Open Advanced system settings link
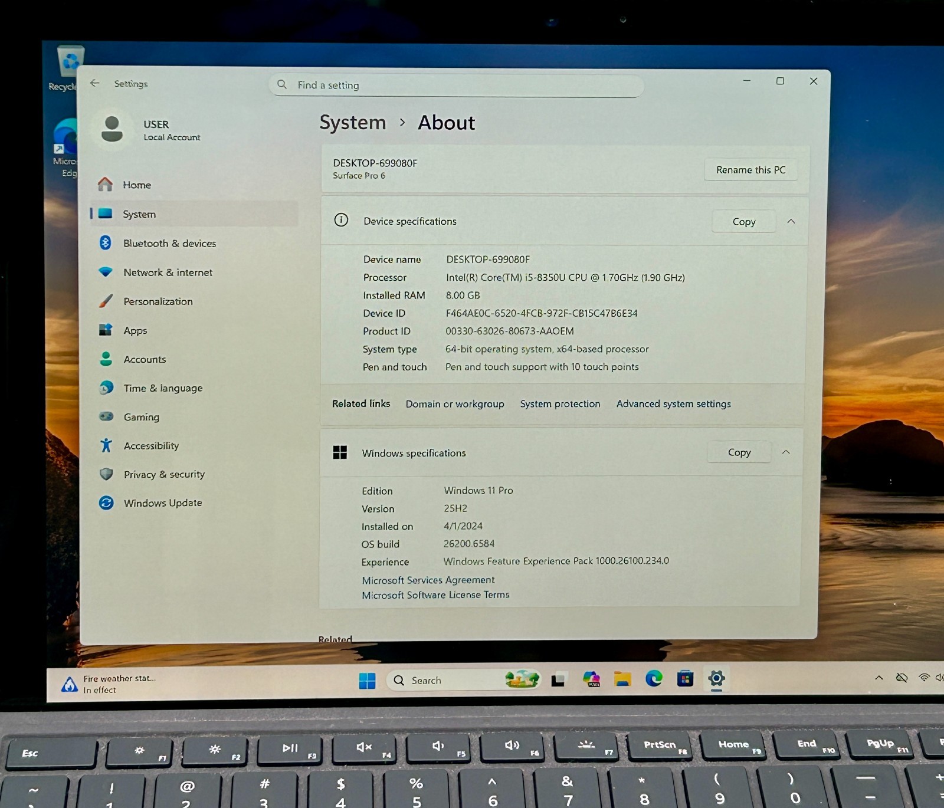This screenshot has width=944, height=808. click(673, 404)
